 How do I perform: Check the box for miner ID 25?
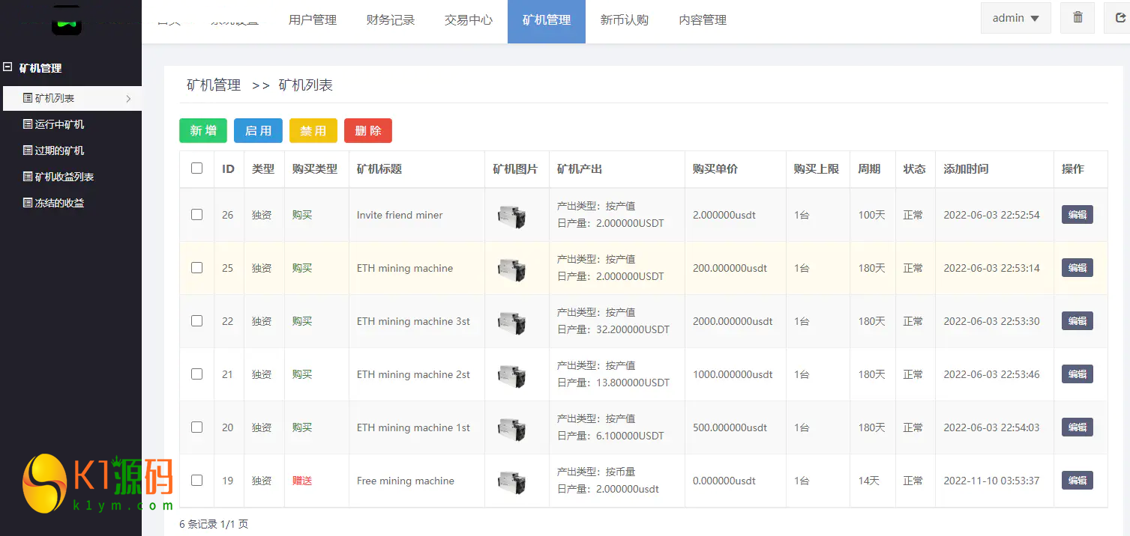click(x=196, y=268)
